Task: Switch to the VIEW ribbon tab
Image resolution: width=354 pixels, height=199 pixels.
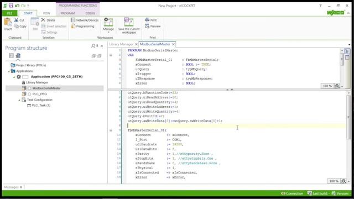Action: coord(46,13)
